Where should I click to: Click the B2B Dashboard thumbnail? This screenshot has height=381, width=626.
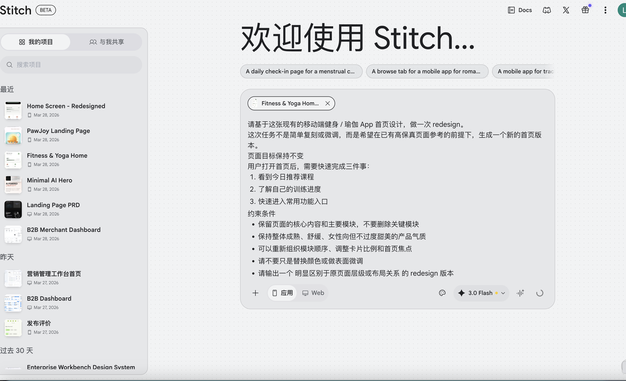[13, 303]
